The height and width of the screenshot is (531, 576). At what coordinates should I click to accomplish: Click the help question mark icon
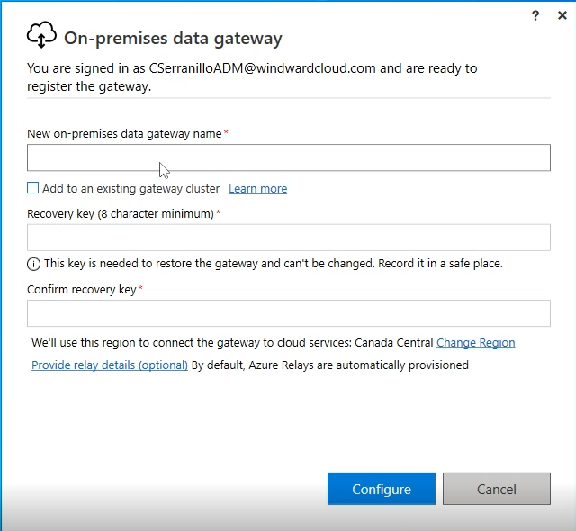point(535,15)
